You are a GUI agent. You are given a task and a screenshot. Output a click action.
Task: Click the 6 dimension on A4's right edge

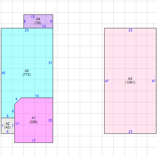[51, 21]
